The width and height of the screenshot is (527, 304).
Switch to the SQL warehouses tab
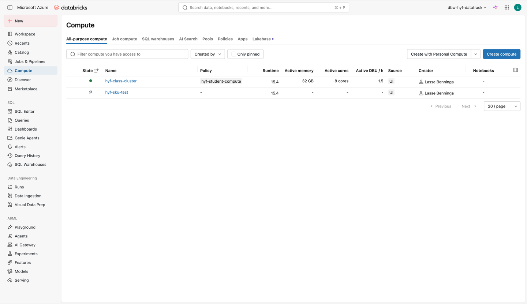click(x=158, y=39)
